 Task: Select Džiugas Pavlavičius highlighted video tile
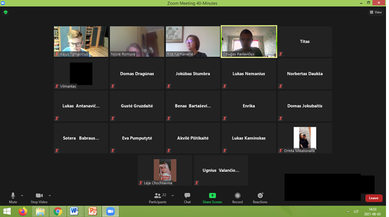pyautogui.click(x=249, y=41)
